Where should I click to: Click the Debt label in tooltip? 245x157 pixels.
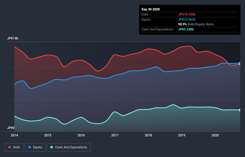pos(145,14)
